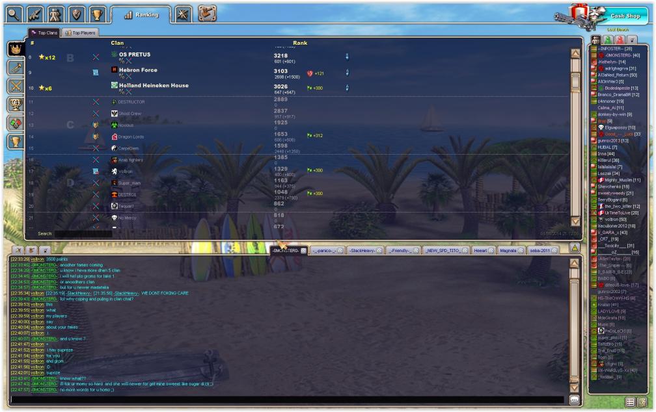Select the Top Clans tab
Viewport: 656px width, 412px height.
pos(45,32)
